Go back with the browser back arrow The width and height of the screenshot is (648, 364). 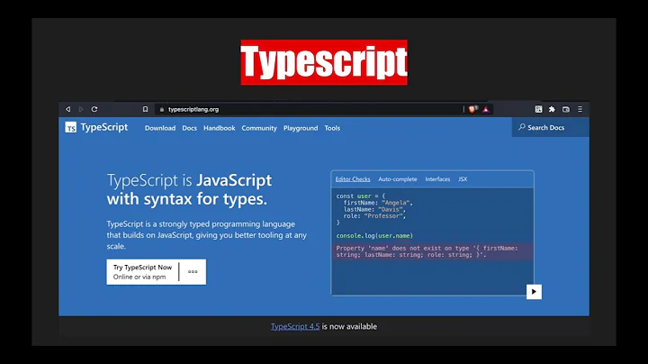pyautogui.click(x=67, y=109)
